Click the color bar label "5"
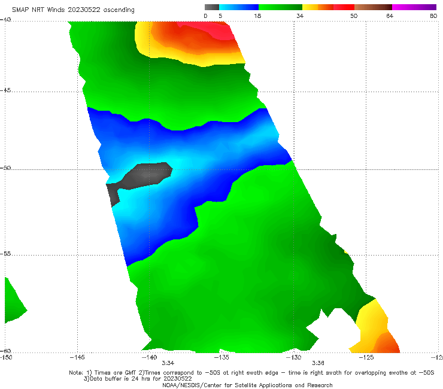Image resolution: width=443 pixels, height=389 pixels. pyautogui.click(x=220, y=16)
